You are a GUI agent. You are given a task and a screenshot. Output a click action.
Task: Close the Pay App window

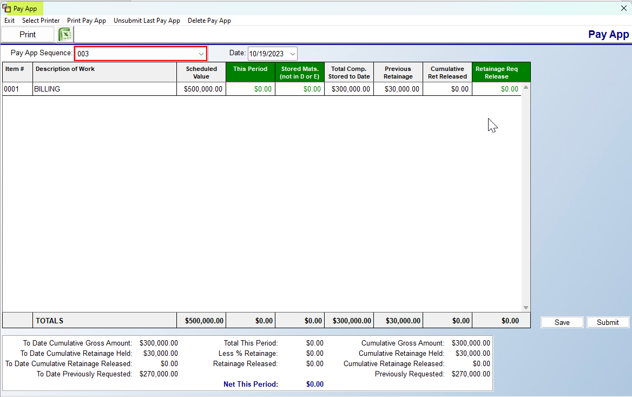(623, 8)
